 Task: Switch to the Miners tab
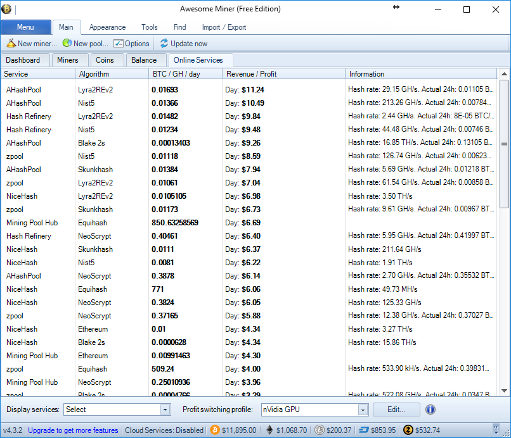(x=69, y=60)
